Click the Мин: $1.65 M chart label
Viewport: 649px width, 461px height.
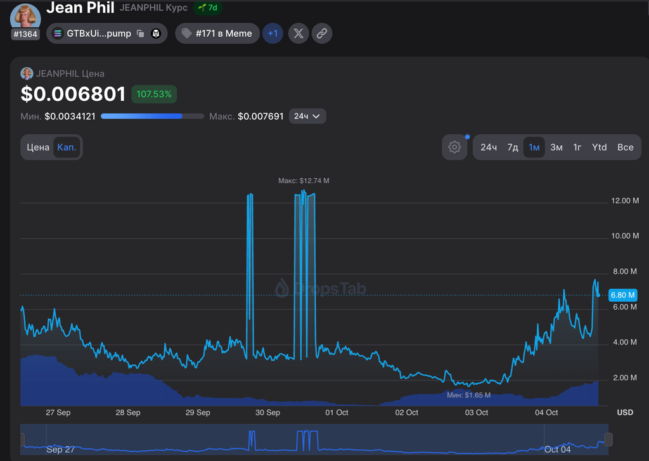[x=468, y=395]
